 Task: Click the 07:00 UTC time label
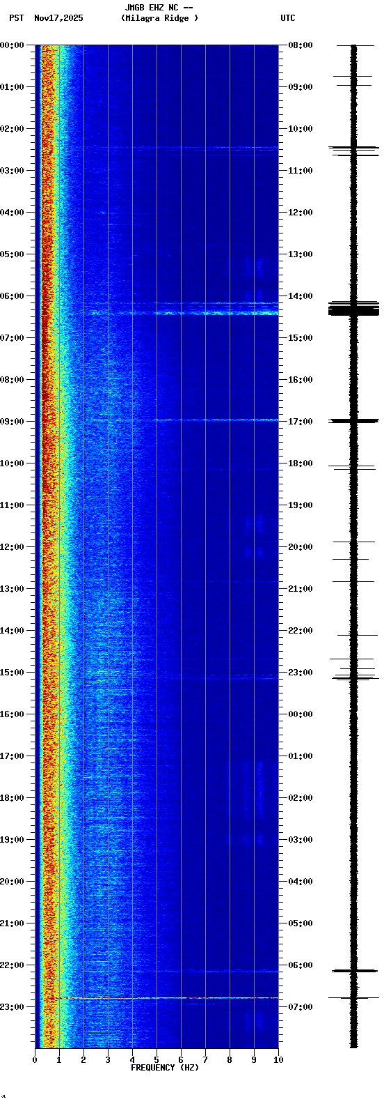point(301,1007)
